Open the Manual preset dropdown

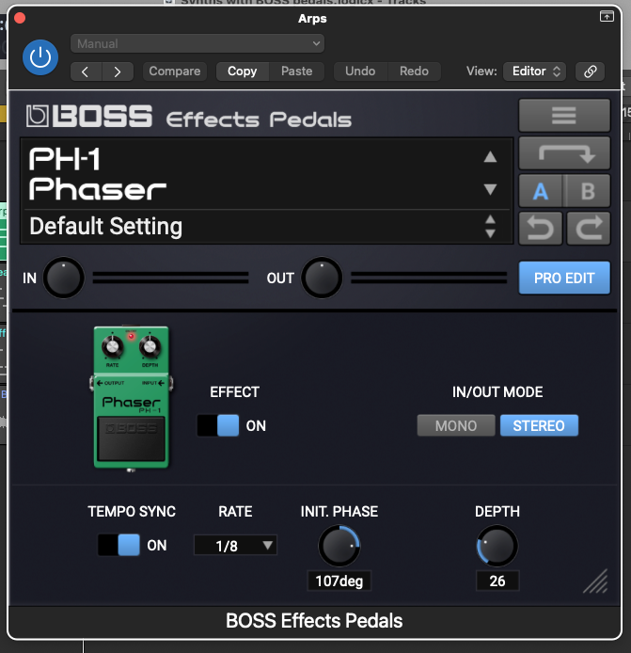point(197,43)
